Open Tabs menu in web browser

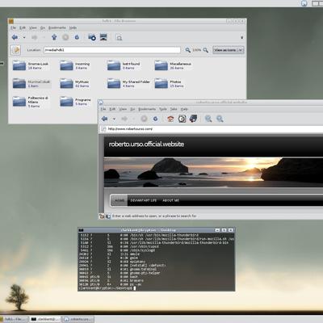click(174, 109)
